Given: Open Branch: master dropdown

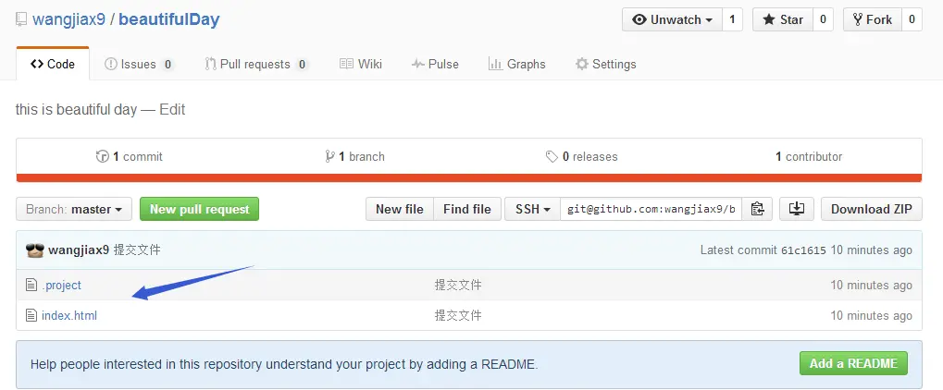Looking at the screenshot, I should [x=75, y=209].
